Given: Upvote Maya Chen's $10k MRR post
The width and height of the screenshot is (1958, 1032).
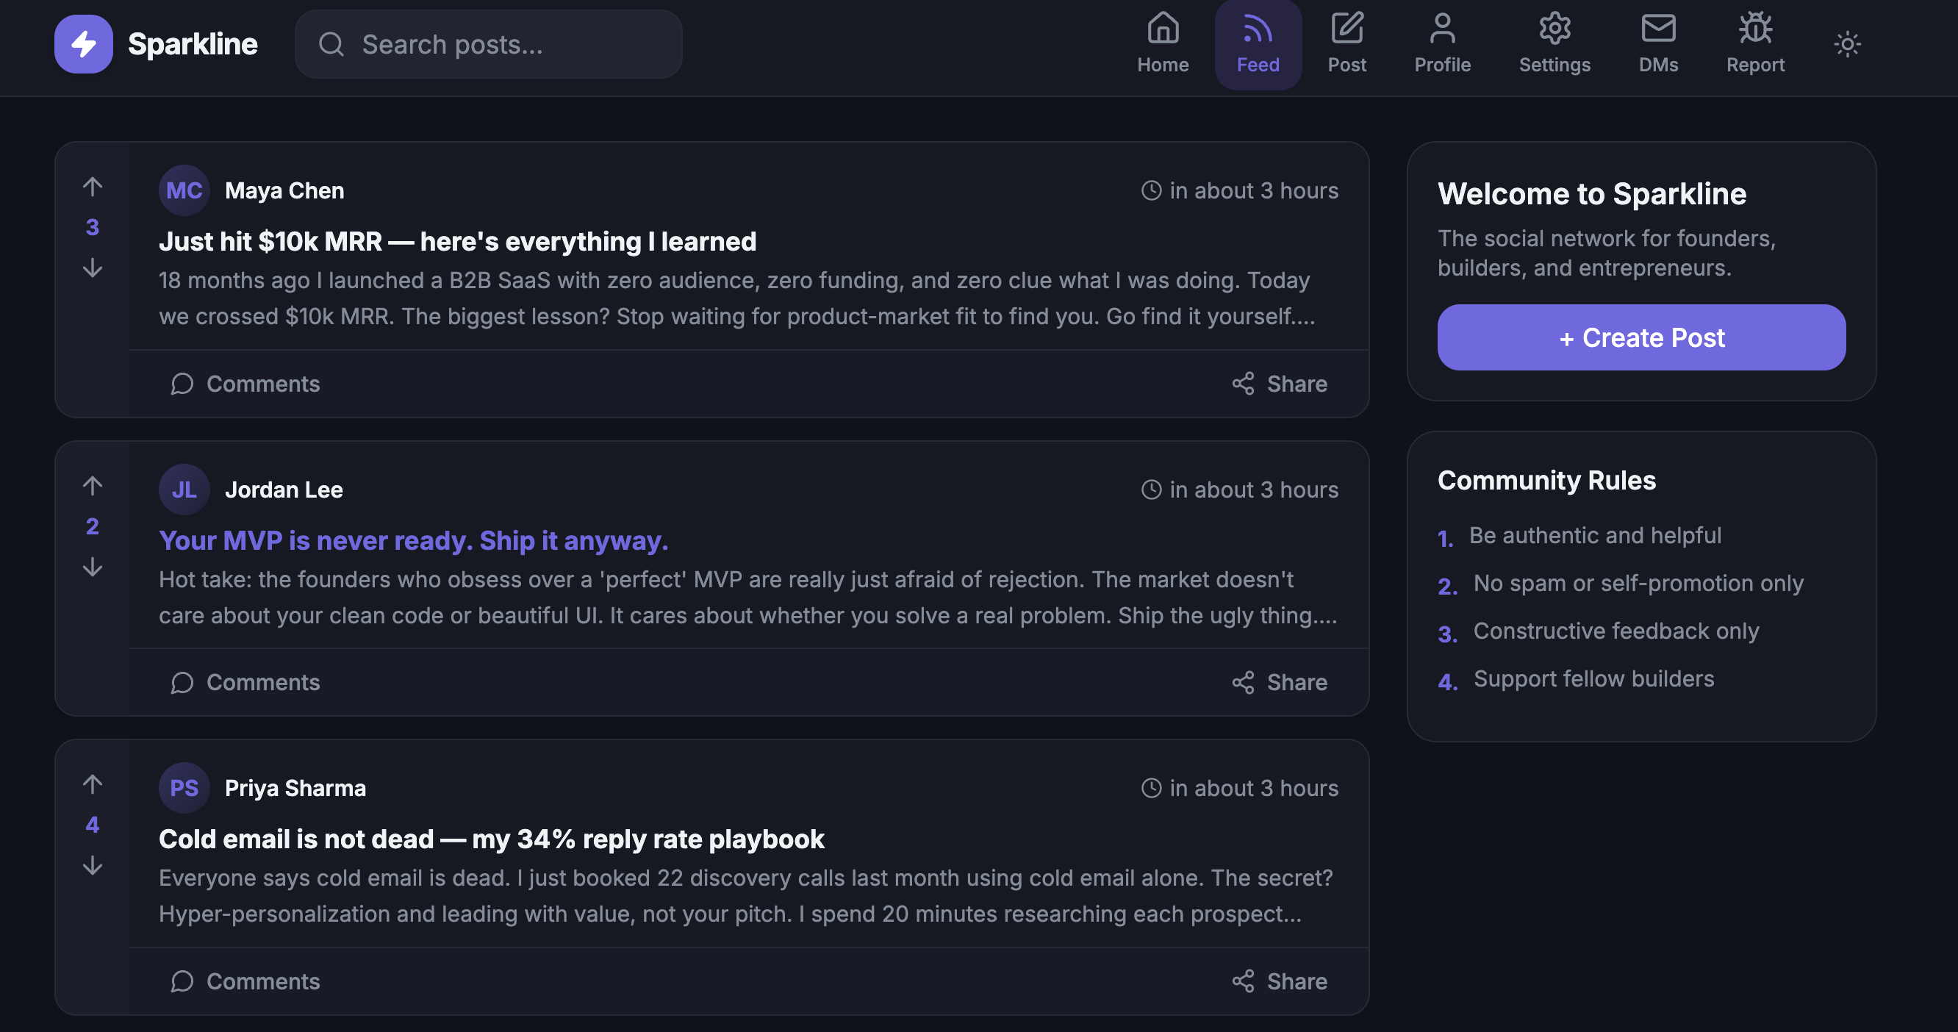Looking at the screenshot, I should click(x=93, y=186).
